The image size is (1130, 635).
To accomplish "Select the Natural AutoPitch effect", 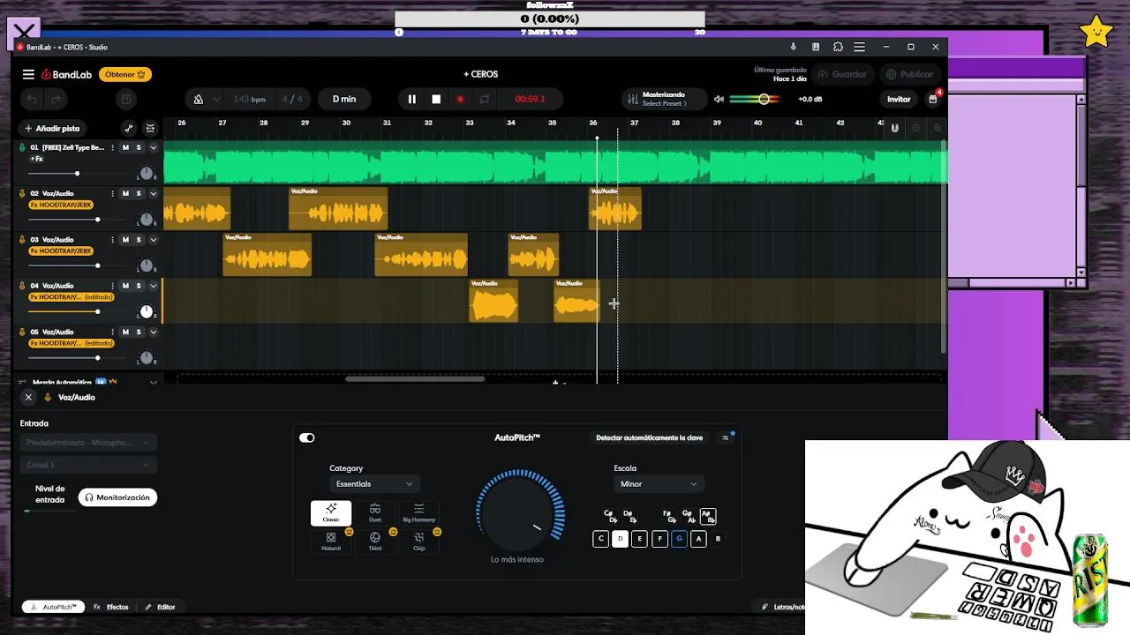I will click(x=331, y=541).
